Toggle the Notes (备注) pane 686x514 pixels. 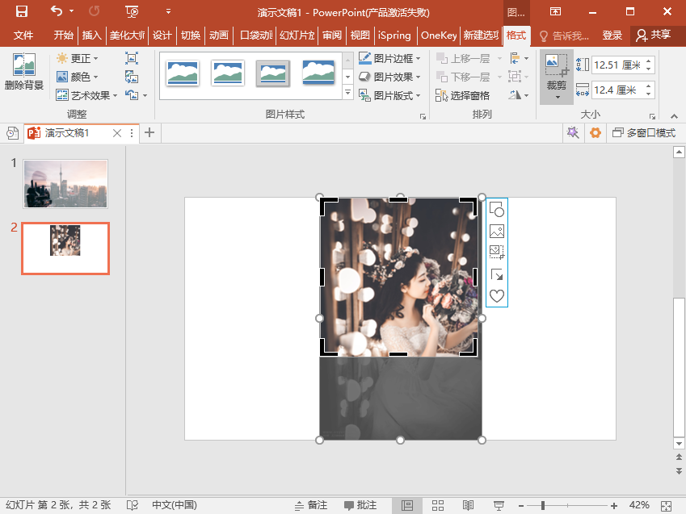(311, 505)
